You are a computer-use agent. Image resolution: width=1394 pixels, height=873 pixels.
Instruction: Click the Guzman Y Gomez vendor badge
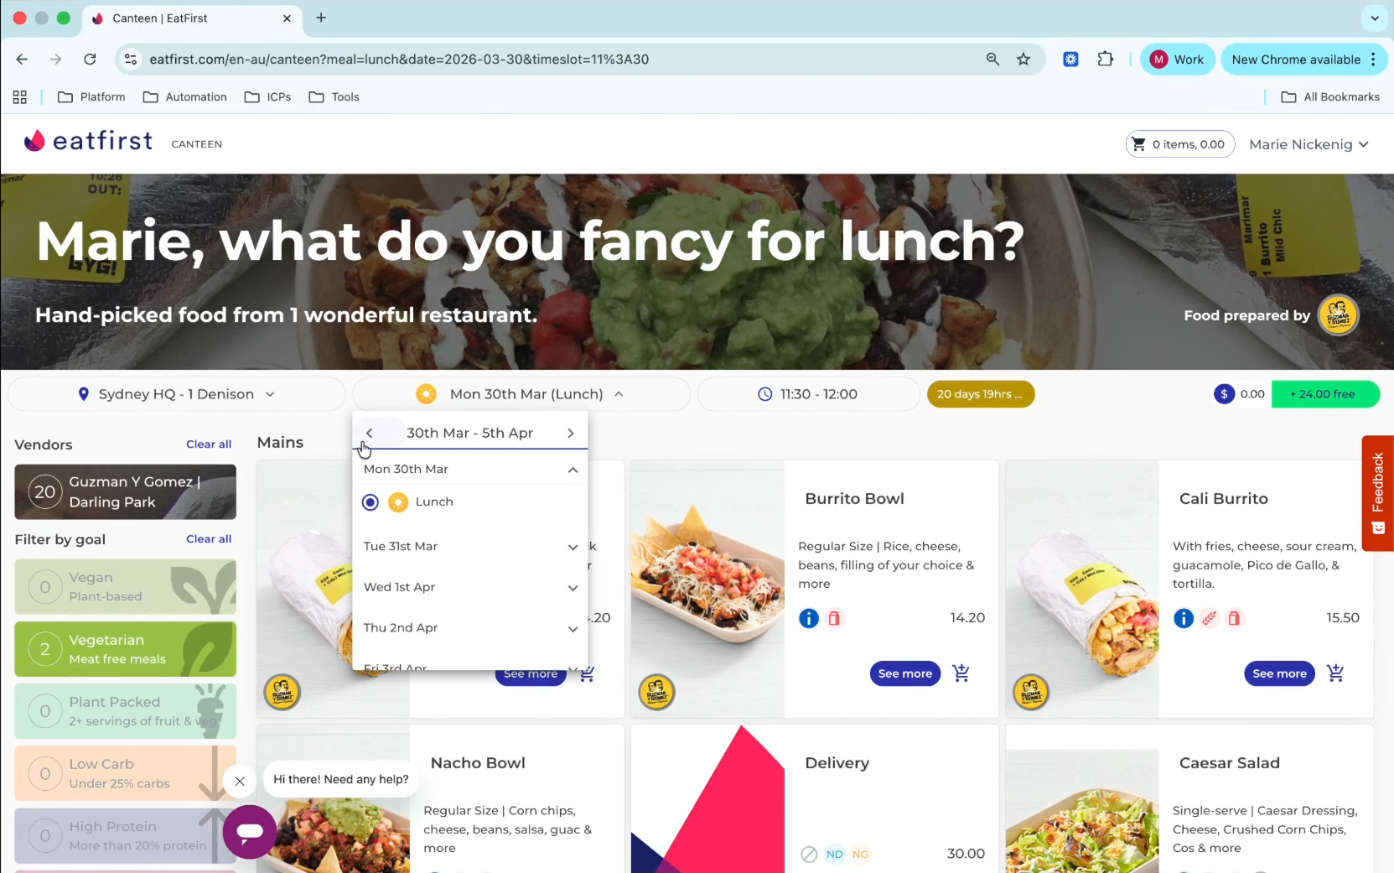[126, 492]
